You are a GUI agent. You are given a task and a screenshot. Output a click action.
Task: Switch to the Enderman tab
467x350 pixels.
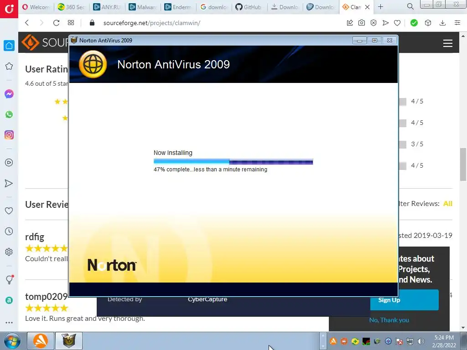178,7
